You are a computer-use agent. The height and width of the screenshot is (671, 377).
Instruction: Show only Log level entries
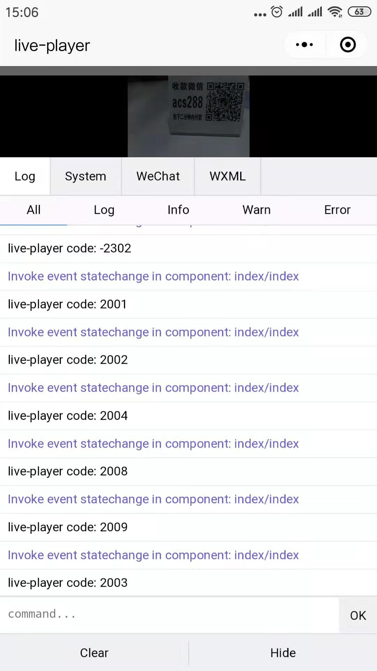point(104,210)
